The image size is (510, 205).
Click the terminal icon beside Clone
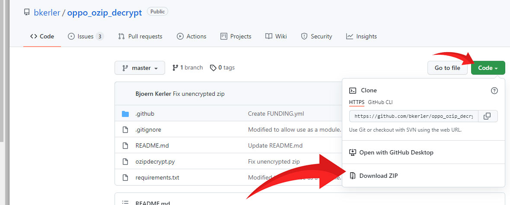coord(353,91)
